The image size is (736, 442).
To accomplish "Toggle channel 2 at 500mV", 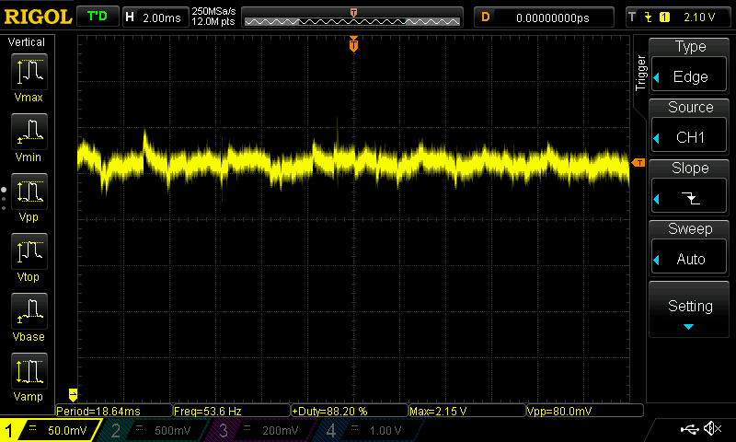I will click(x=154, y=430).
